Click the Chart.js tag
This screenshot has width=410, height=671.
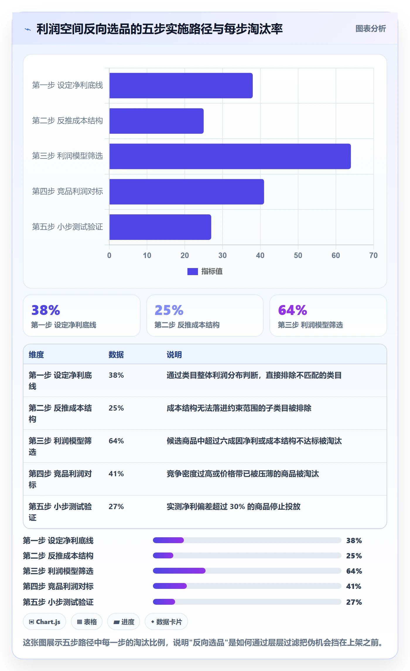coord(45,621)
